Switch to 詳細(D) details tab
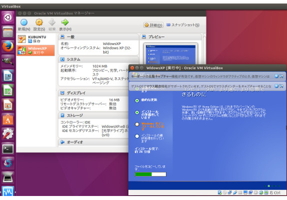Viewport: 287px width, 200px height. click(153, 25)
